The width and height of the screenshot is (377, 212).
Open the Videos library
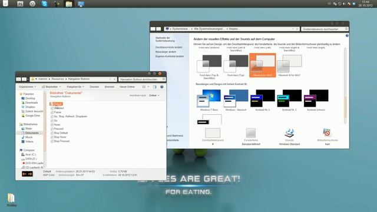[29, 141]
